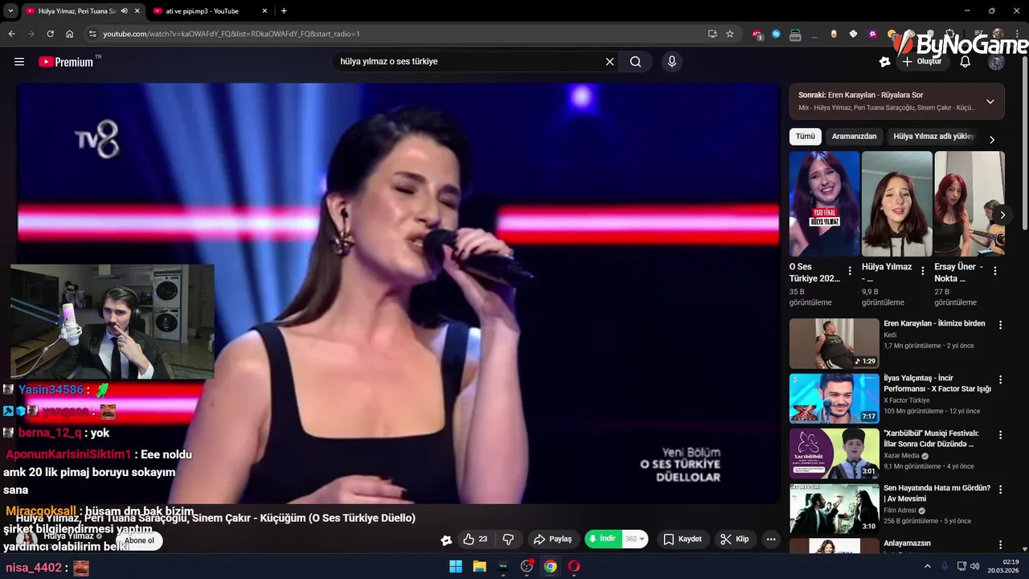Bookmark this page with the star icon
Image resolution: width=1029 pixels, height=579 pixels.
730,34
